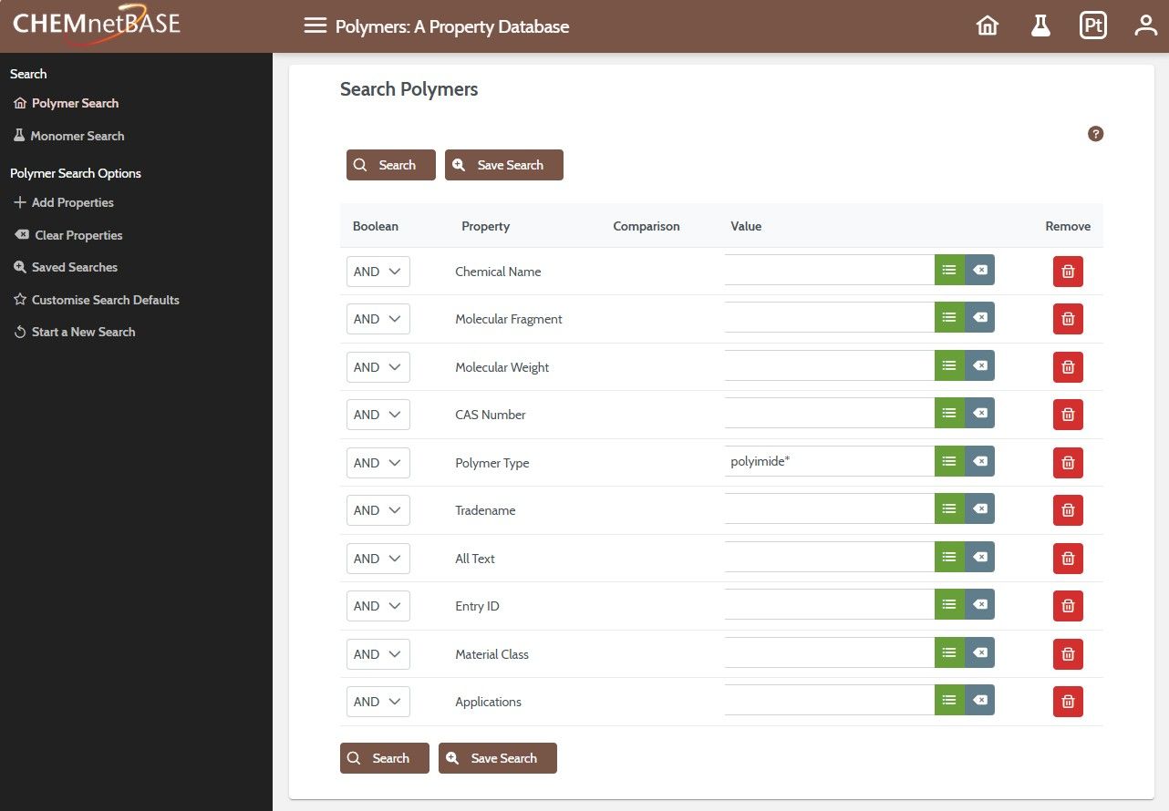Viewport: 1169px width, 811px height.
Task: Open the flask icon in top header
Action: (1040, 26)
